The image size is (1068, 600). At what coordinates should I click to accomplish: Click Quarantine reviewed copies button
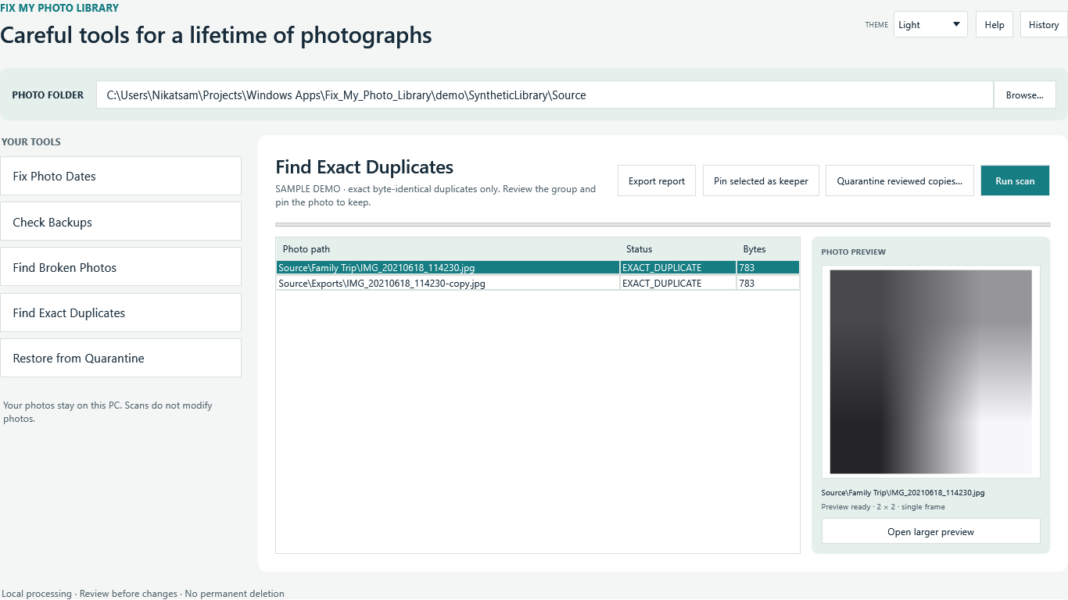pyautogui.click(x=900, y=180)
